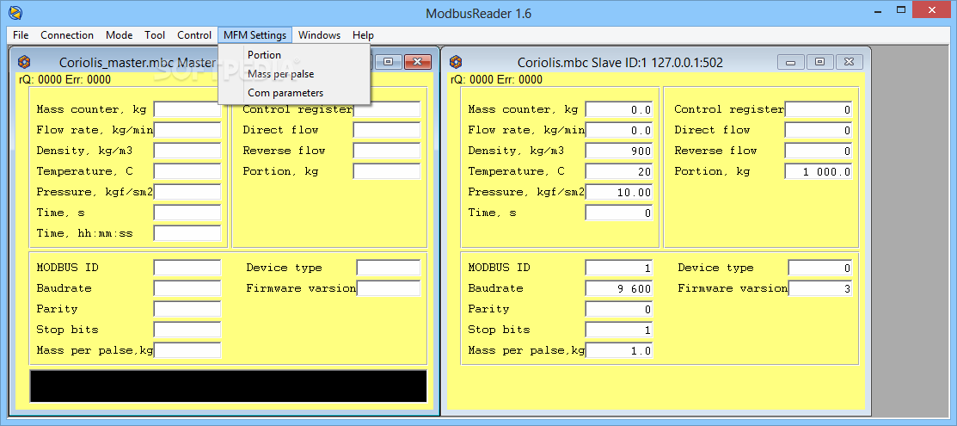
Task: Minimize the Coriolis.mbc Slave window
Action: coord(790,62)
